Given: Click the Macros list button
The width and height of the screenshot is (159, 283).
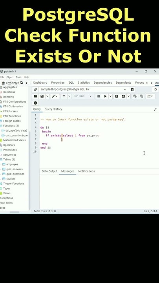Looking at the screenshot, I should click(x=150, y=96).
